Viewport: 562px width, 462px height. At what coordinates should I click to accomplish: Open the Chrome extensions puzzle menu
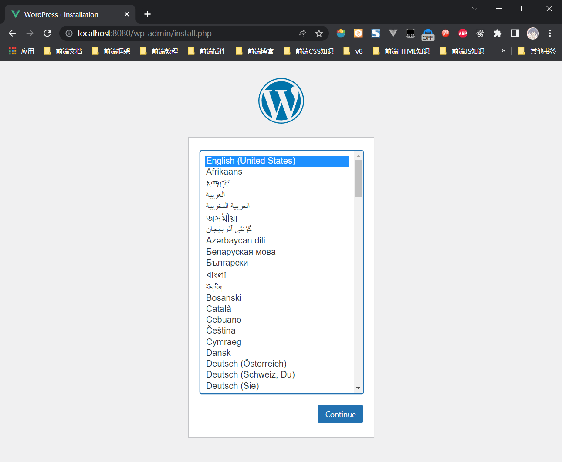(x=498, y=34)
